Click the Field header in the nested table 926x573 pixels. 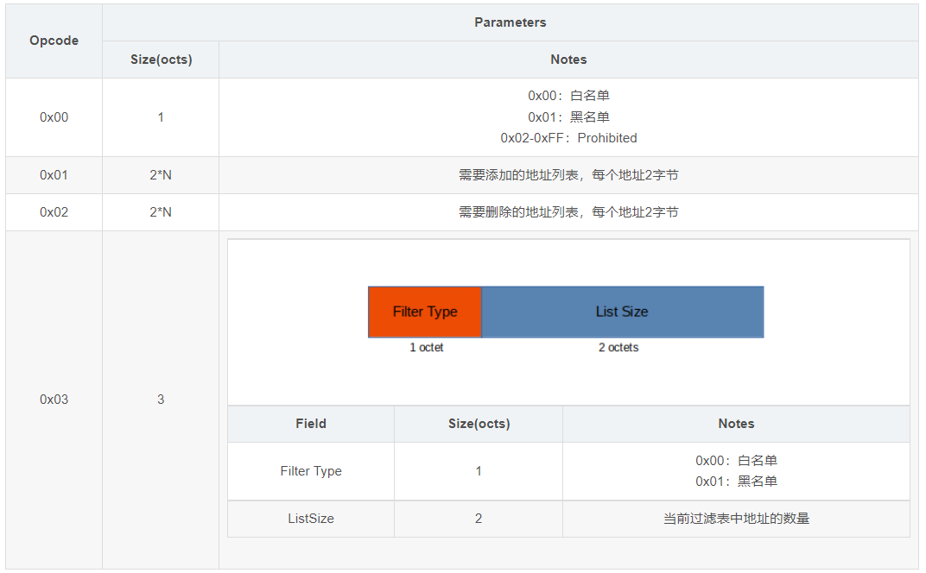click(x=311, y=424)
